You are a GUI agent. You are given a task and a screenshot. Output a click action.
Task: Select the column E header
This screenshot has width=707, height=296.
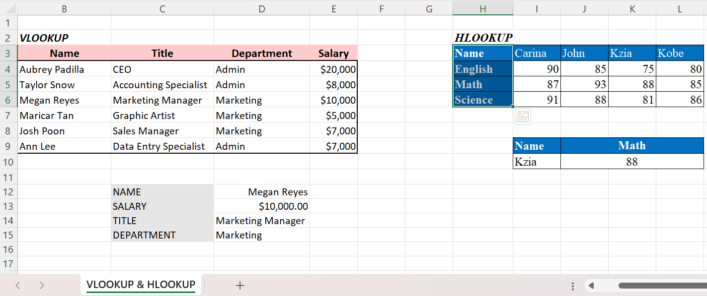[x=333, y=8]
